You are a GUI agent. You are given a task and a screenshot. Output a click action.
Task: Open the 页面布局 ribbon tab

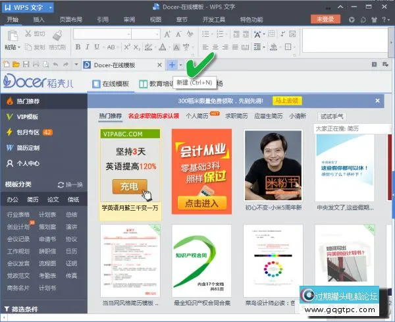coord(71,20)
